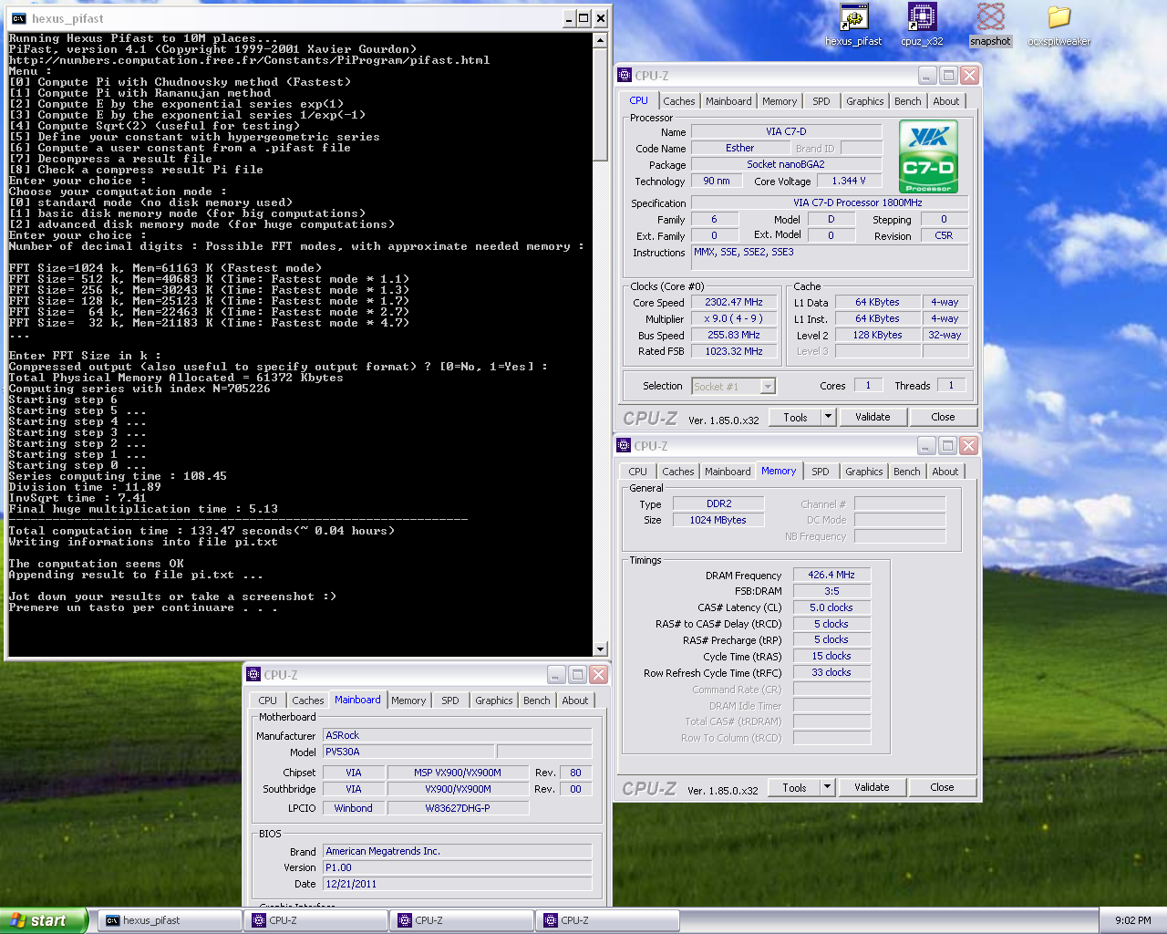Image resolution: width=1167 pixels, height=934 pixels.
Task: Open the ocxspitweaker folder icon
Action: (1059, 17)
